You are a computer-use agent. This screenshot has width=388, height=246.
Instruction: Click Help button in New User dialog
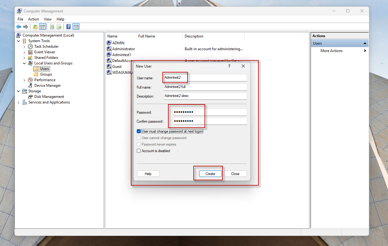148,174
